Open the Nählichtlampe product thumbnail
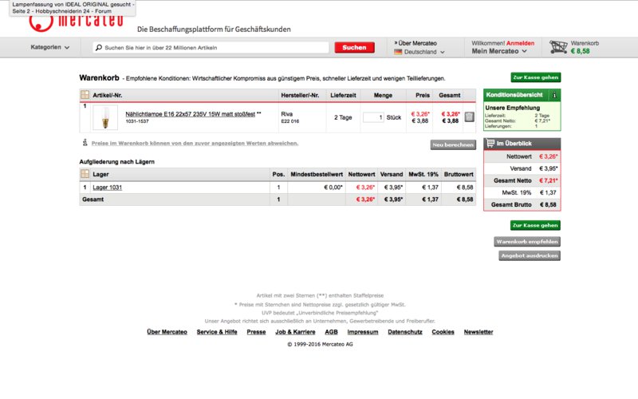 (105, 117)
